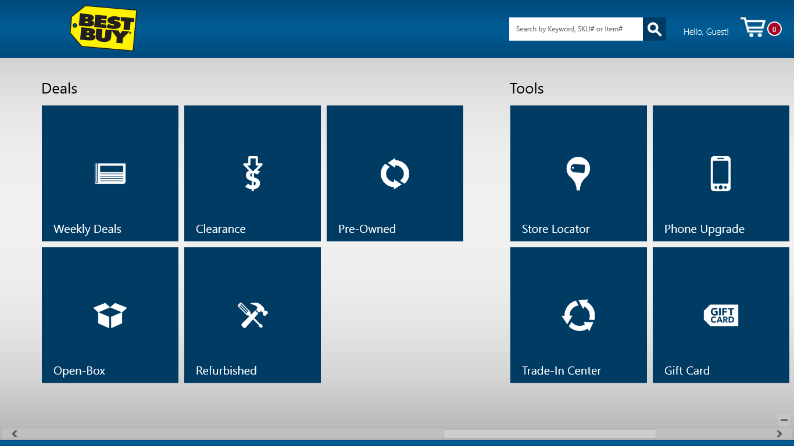Screen dimensions: 794x446
Task: Click the Deals section heading
Action: 59,88
